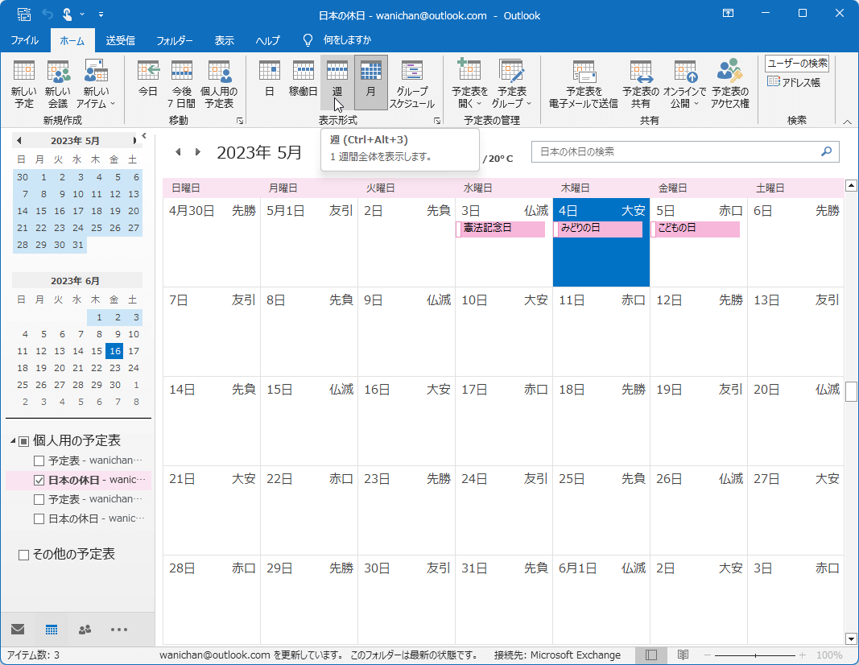Zoom in with the plus button
The width and height of the screenshot is (859, 665).
803,655
